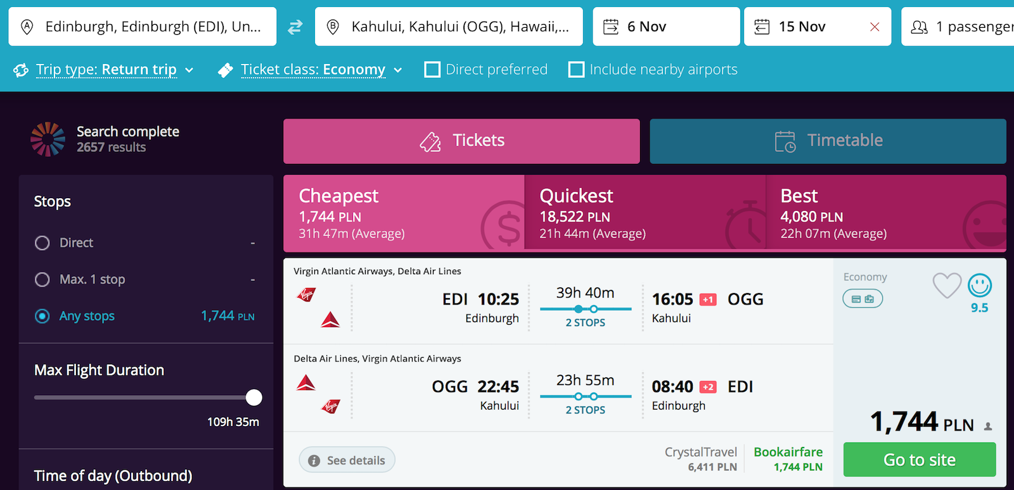Click the heart favorite icon
This screenshot has width=1014, height=490.
947,286
